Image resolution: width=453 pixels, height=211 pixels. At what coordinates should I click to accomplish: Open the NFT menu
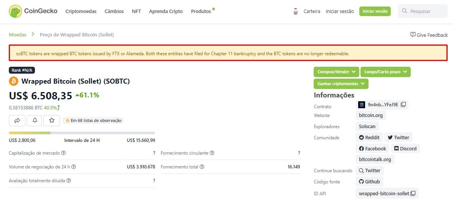tap(136, 11)
